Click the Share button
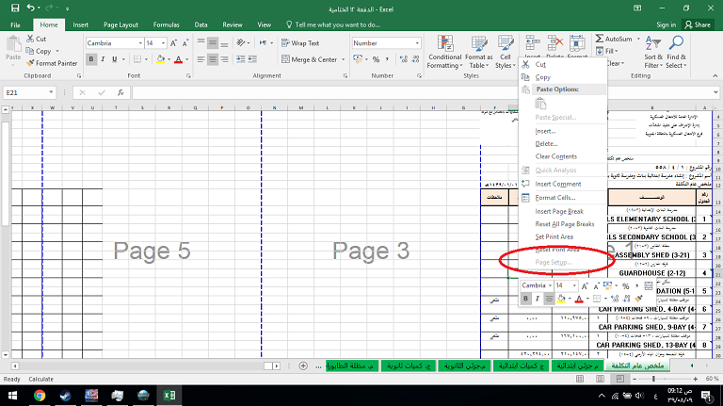 pos(698,24)
